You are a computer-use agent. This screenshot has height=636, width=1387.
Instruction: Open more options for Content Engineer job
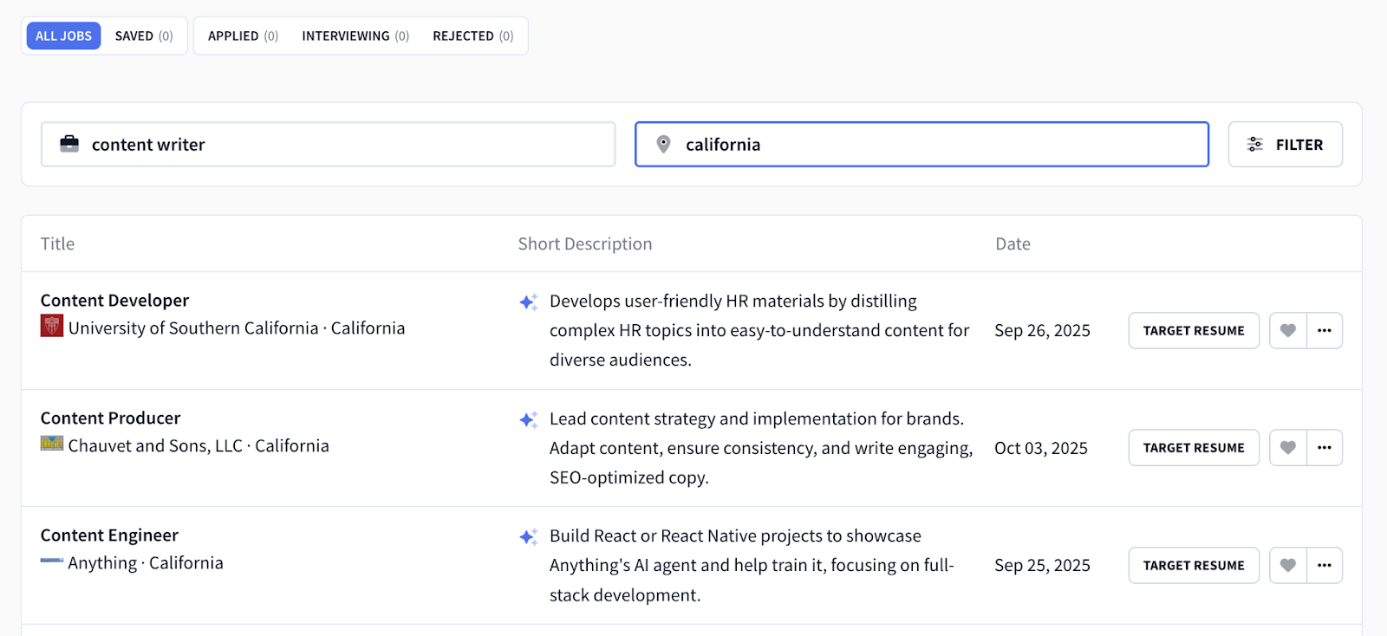pos(1325,565)
